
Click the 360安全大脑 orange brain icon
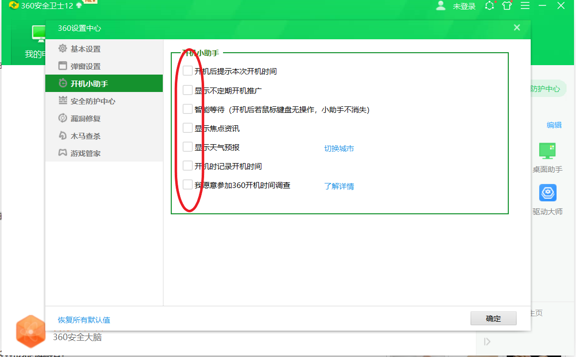point(30,331)
